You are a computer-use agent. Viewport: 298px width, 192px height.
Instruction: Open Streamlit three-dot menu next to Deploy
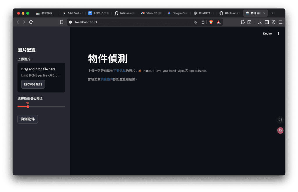[278, 33]
